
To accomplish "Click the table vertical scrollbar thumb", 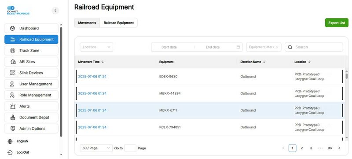I will [x=347, y=76].
